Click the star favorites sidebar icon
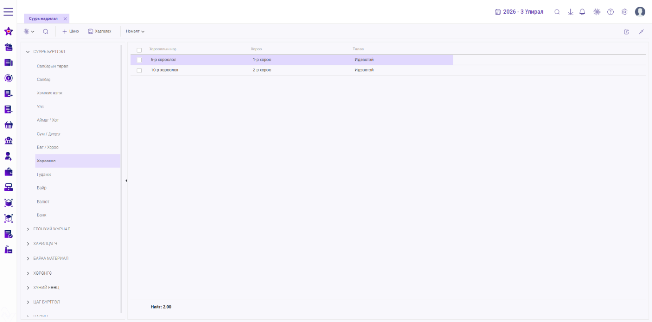Viewport: 652px width, 322px height. pos(8,31)
